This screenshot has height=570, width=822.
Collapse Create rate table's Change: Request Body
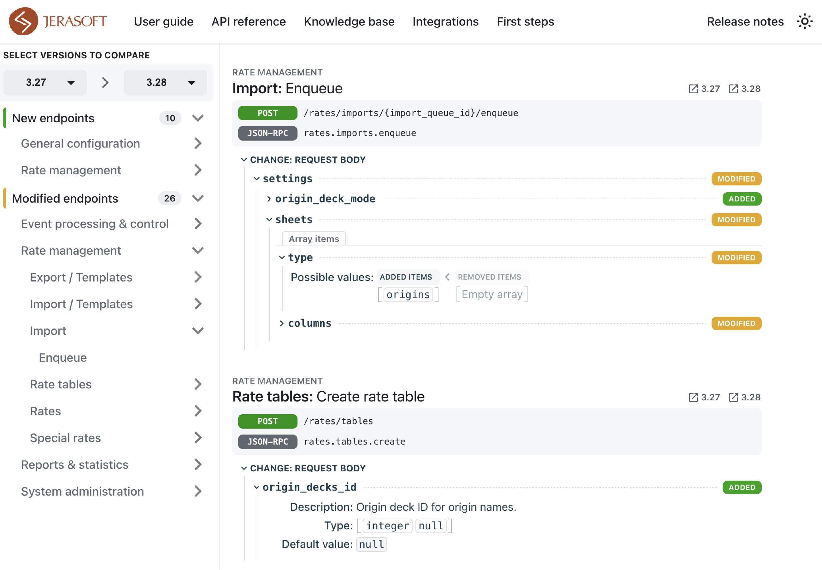click(244, 468)
